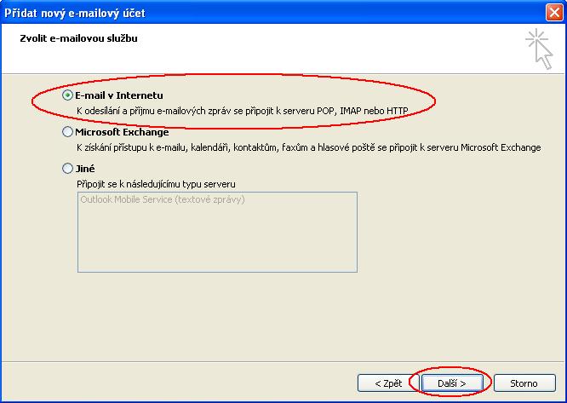Go back with the < Zpět button
Image resolution: width=567 pixels, height=403 pixels.
pos(388,383)
